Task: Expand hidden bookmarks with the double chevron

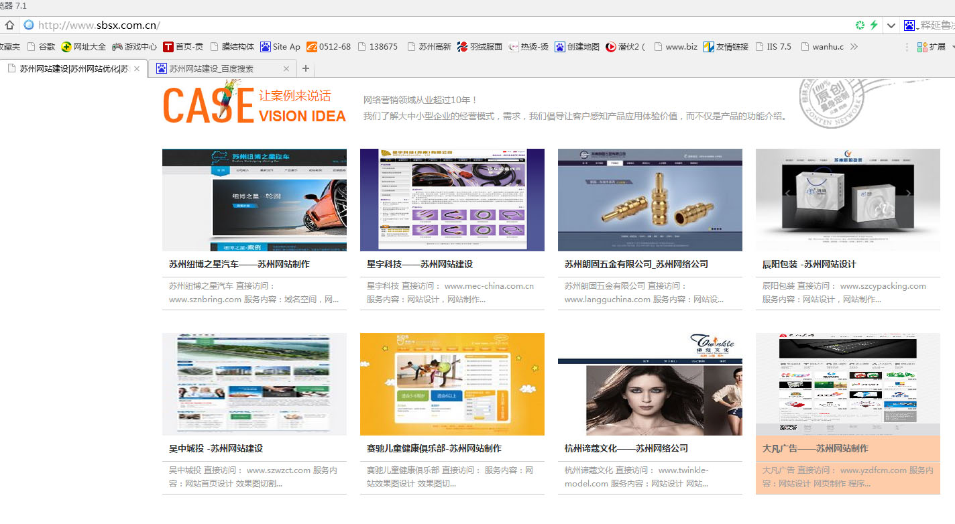Action: tap(854, 47)
